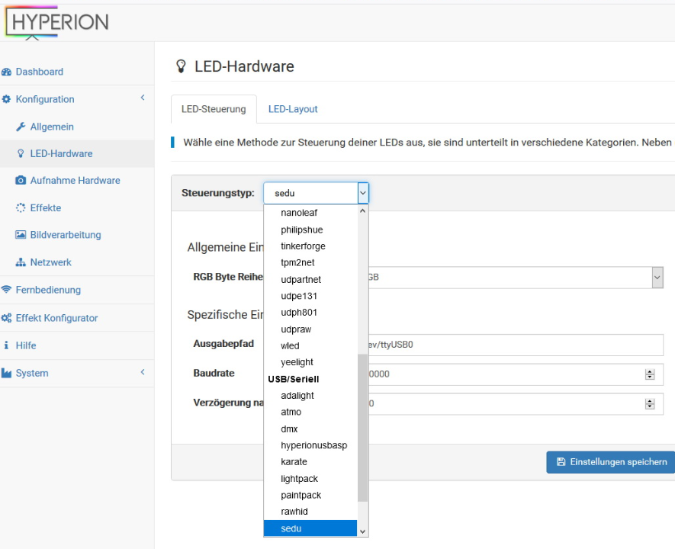Viewport: 675px width, 549px height.
Task: Click the Hyperion logo
Action: pos(57,21)
